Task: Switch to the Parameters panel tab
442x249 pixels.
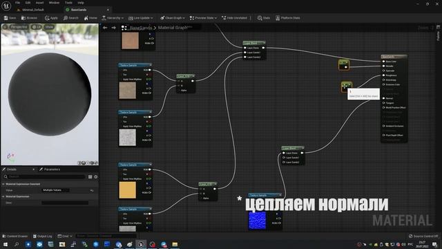Action: [50, 169]
